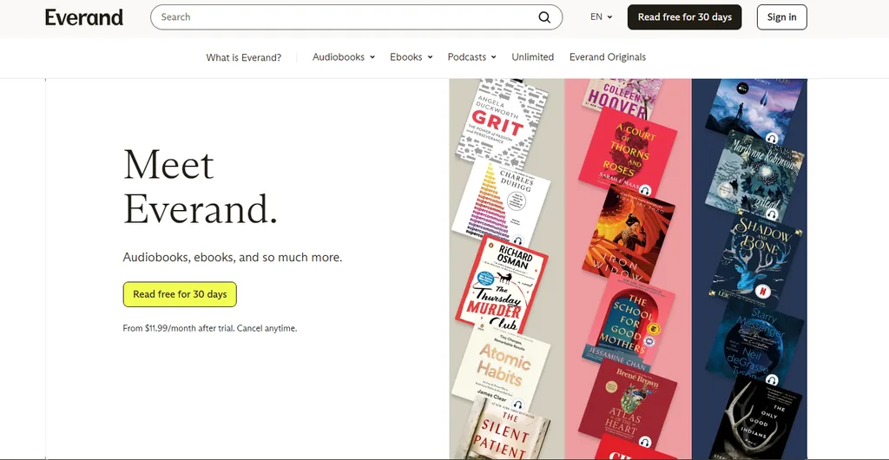Click headphone icon on Atomic Habits cover
This screenshot has width=889, height=460.
coord(517,405)
